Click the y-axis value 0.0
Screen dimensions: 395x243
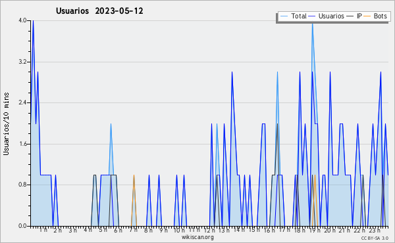tap(22, 226)
